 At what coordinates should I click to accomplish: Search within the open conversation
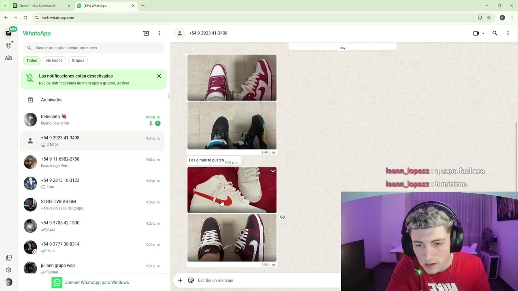pos(495,33)
